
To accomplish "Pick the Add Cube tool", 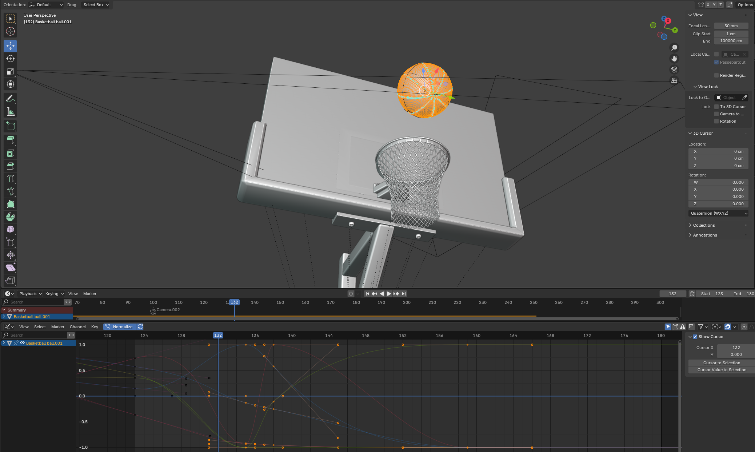I will pos(10,126).
